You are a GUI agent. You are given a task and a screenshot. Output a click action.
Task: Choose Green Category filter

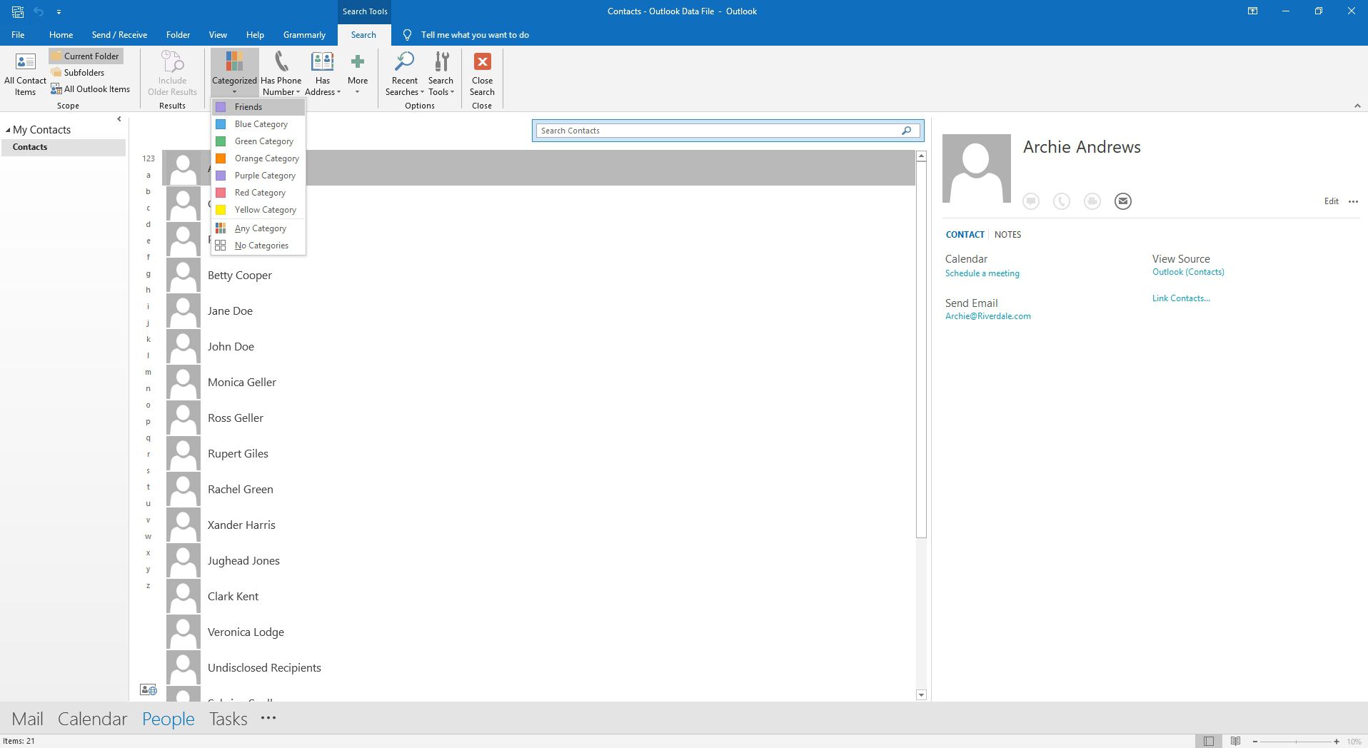258,141
